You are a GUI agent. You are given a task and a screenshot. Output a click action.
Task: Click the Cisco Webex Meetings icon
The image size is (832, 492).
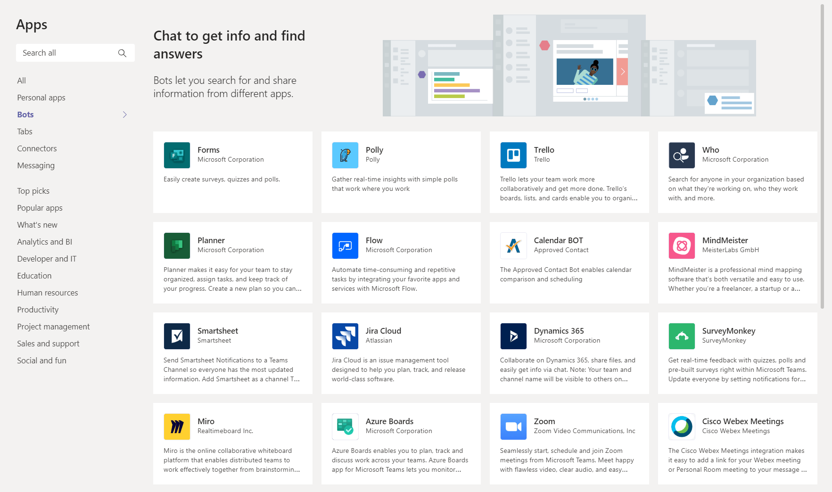click(x=682, y=426)
